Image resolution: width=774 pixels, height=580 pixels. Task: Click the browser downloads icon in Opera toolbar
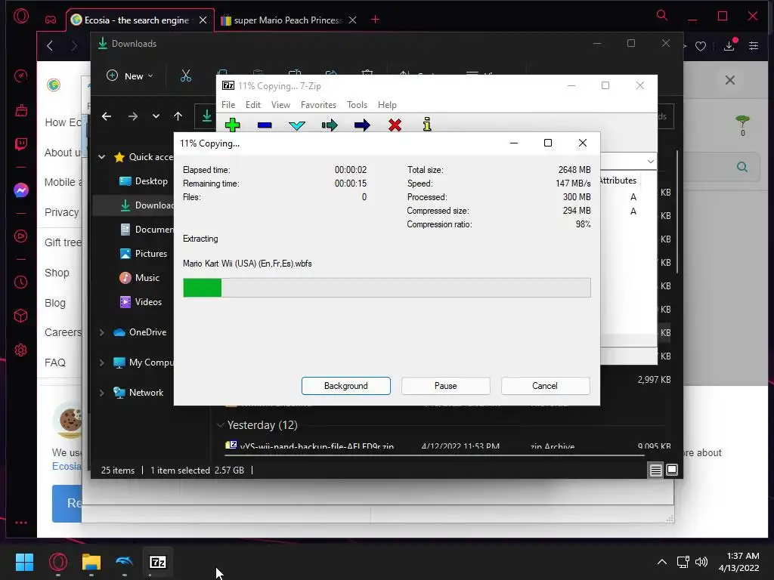point(729,46)
